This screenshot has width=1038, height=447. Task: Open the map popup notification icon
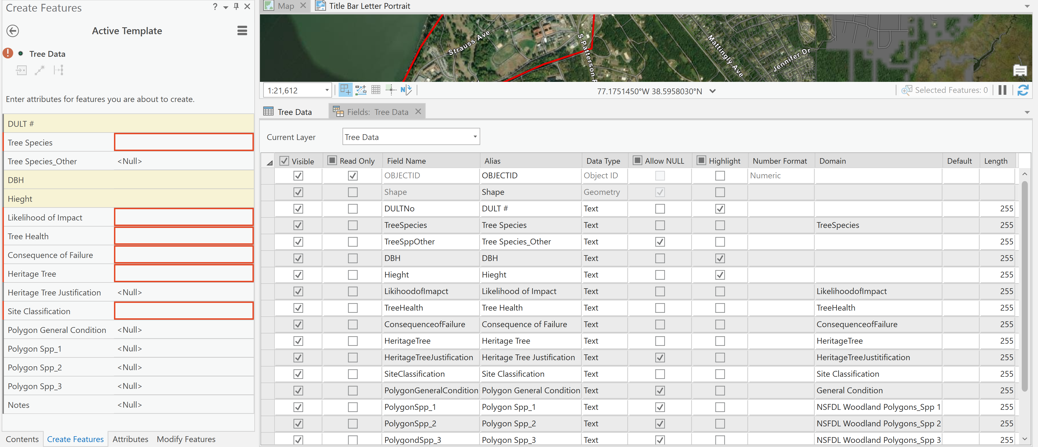(1020, 71)
